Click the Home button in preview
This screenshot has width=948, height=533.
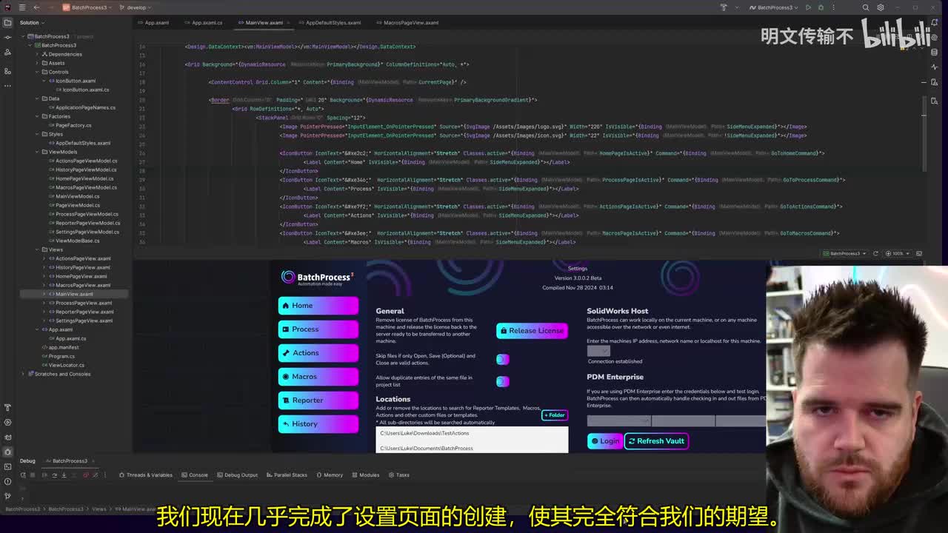tap(318, 305)
